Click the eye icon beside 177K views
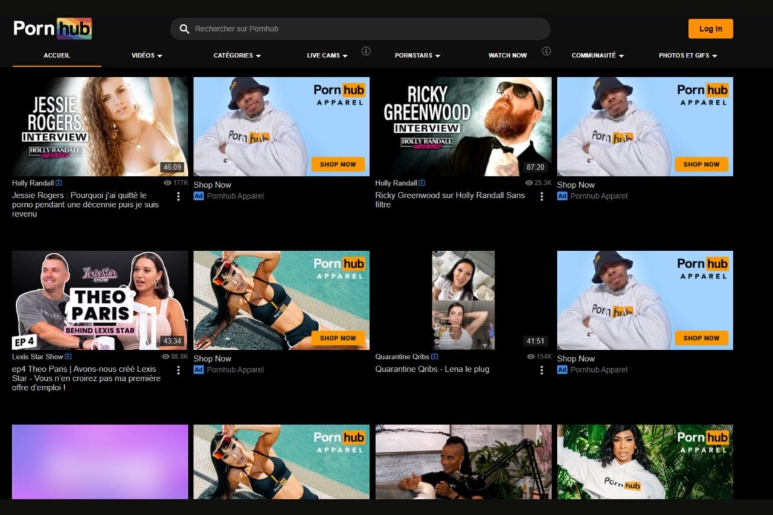This screenshot has height=515, width=773. click(x=167, y=183)
